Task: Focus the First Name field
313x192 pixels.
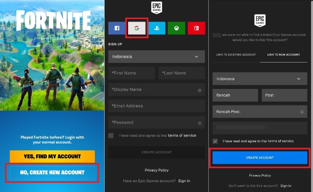Action: pos(132,73)
